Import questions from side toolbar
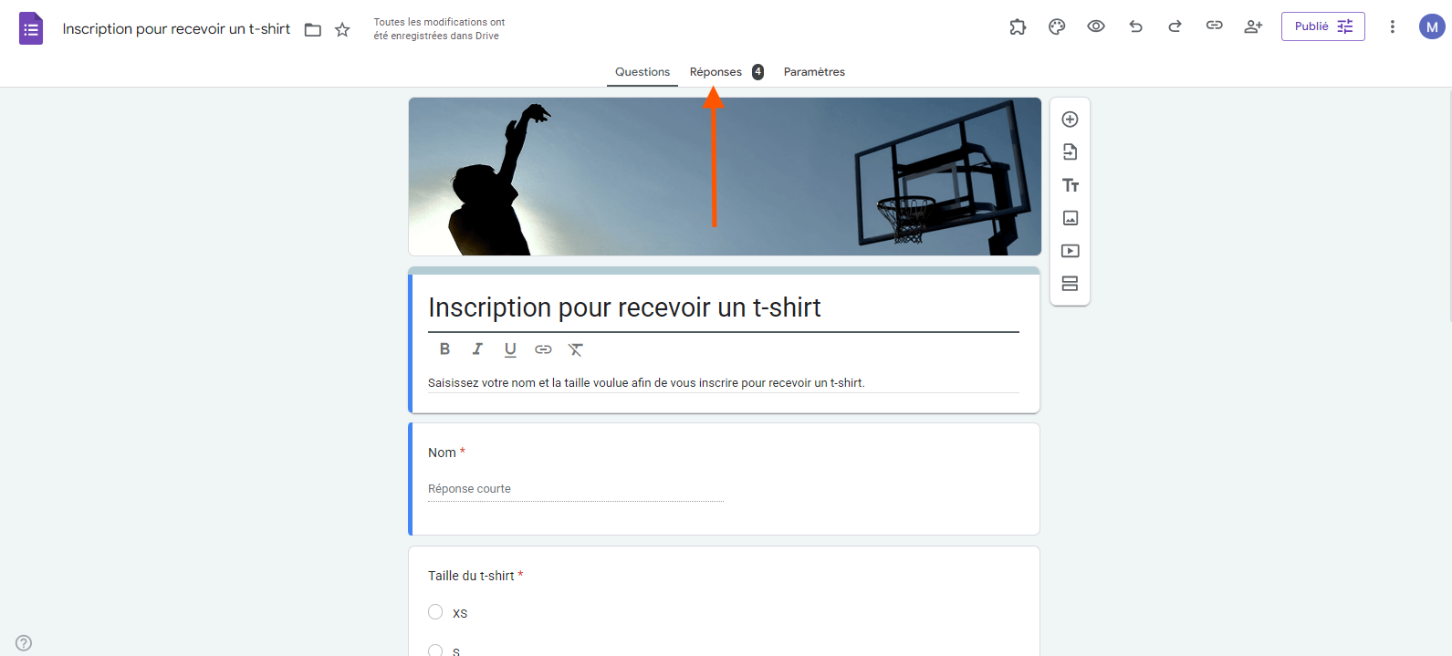Viewport: 1452px width, 656px height. pos(1071,152)
